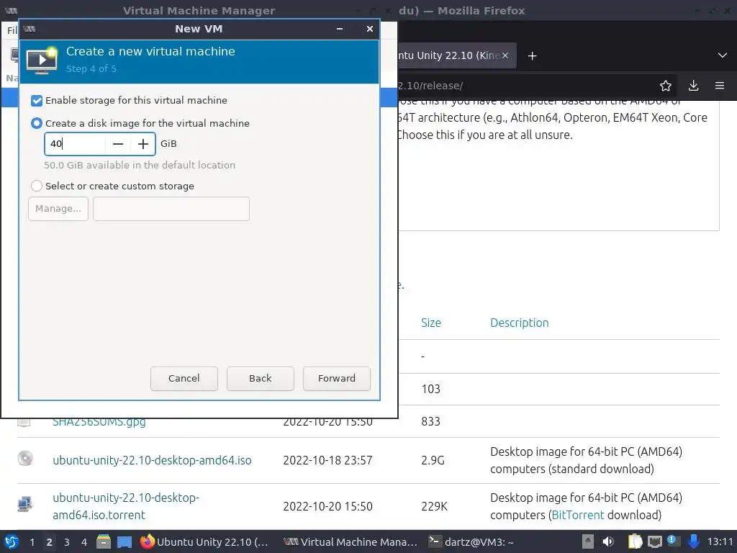Sort file listing by Description column
Screen dimensions: 737x553
(x=520, y=323)
